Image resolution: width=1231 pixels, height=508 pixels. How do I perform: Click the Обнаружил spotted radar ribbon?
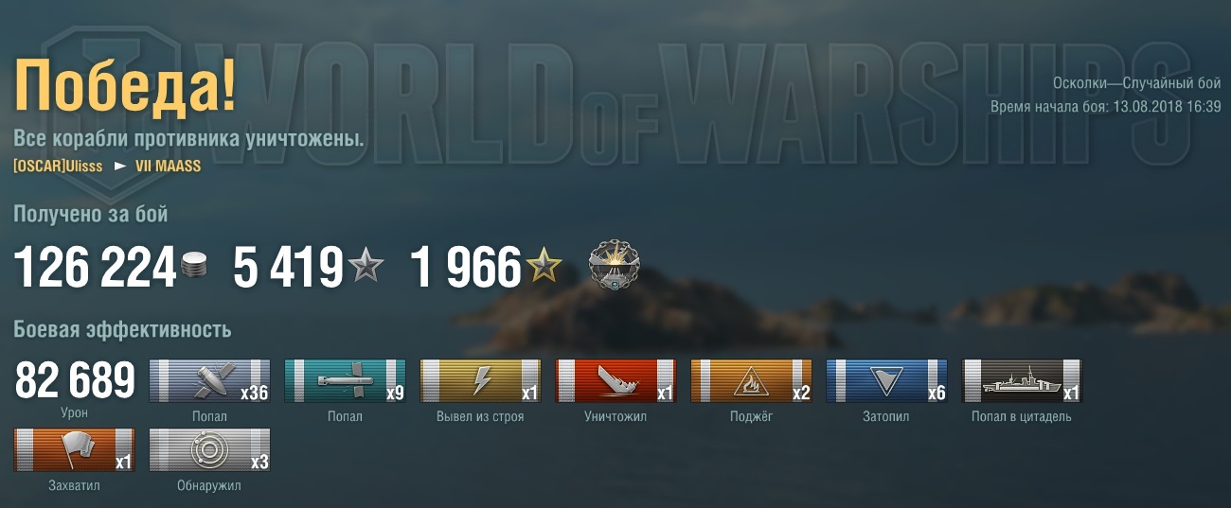pos(210,450)
